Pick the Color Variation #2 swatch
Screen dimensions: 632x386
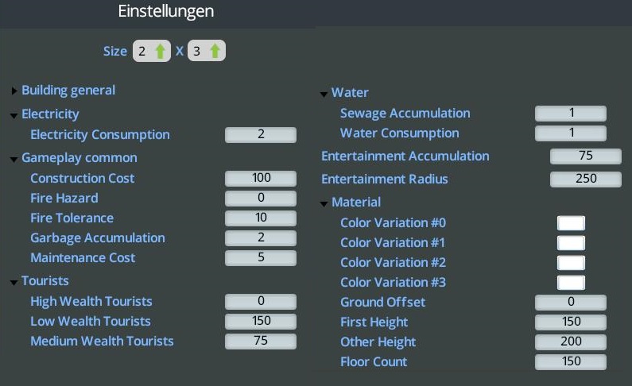pyautogui.click(x=571, y=263)
